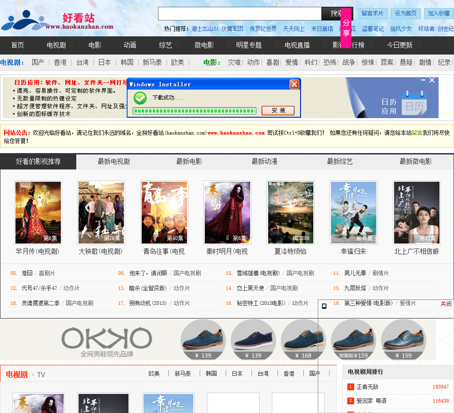This screenshot has width=454, height=413.
Task: Click the 悬疑 movie genre link
Action: point(406,63)
